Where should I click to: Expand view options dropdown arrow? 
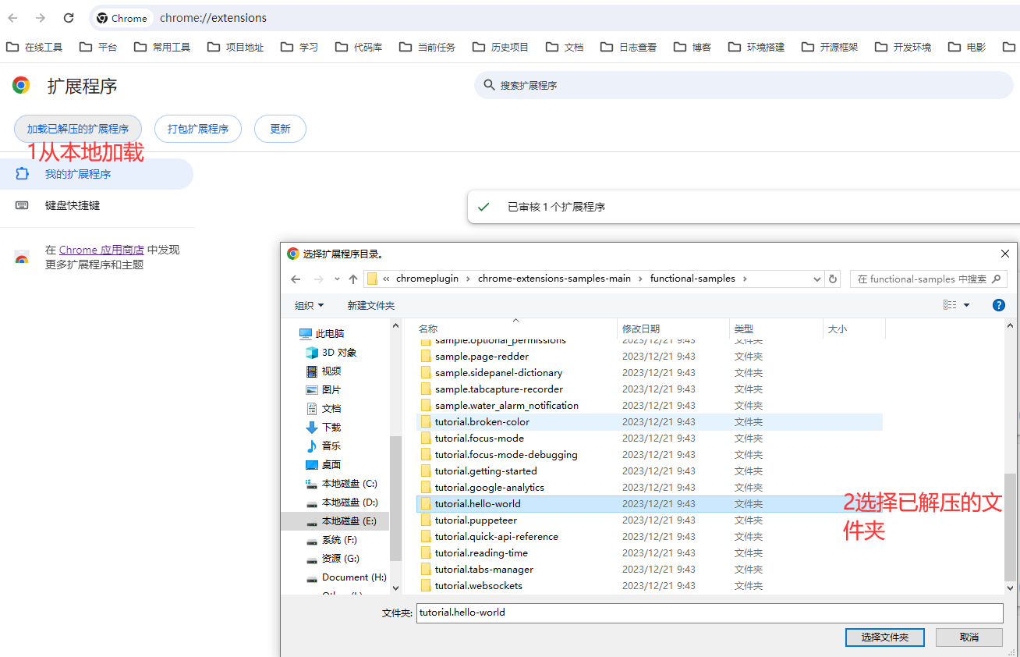[x=967, y=305]
